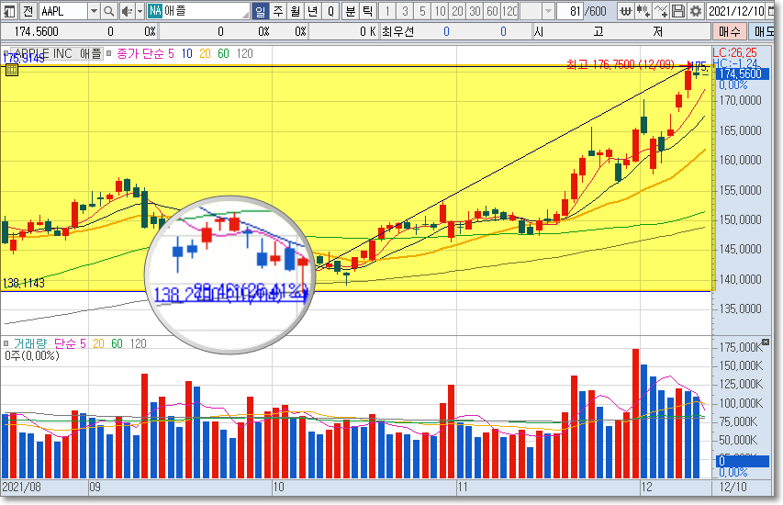Screen dimensions: 783x505
Task: Edit the 2021/12/10 date field
Action: click(736, 10)
